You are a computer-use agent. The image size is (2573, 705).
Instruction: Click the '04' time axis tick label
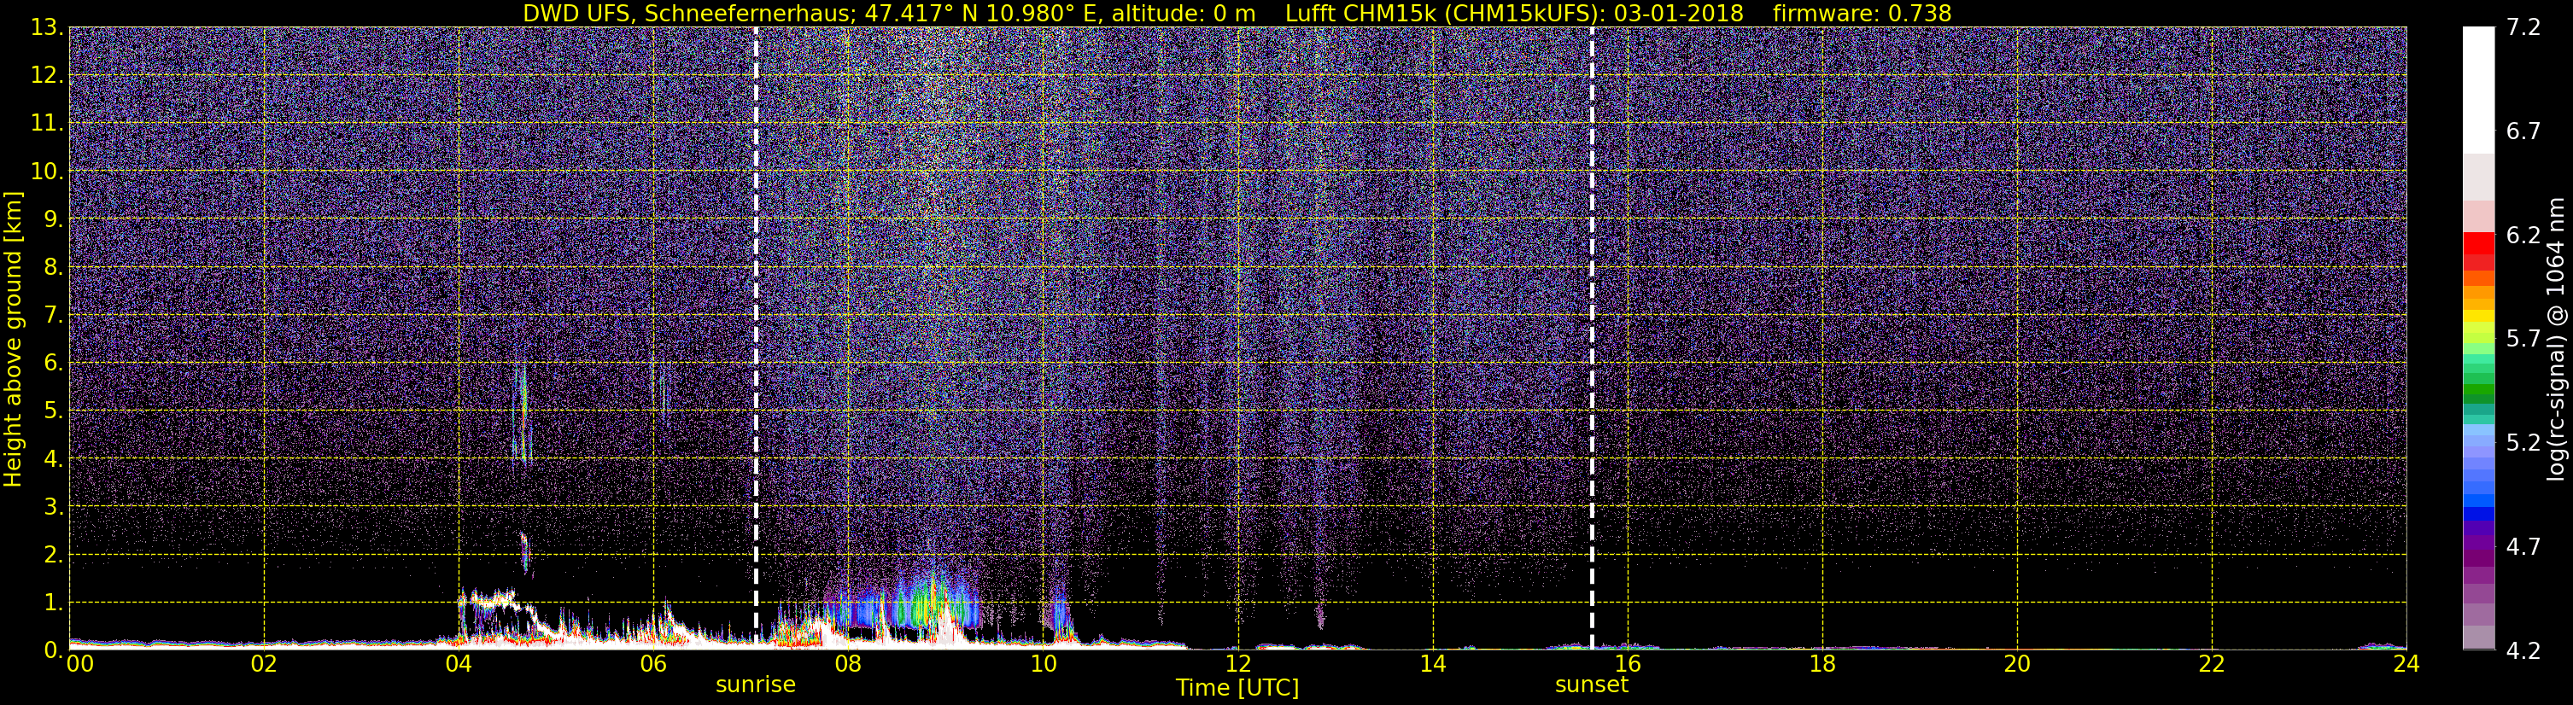click(459, 664)
